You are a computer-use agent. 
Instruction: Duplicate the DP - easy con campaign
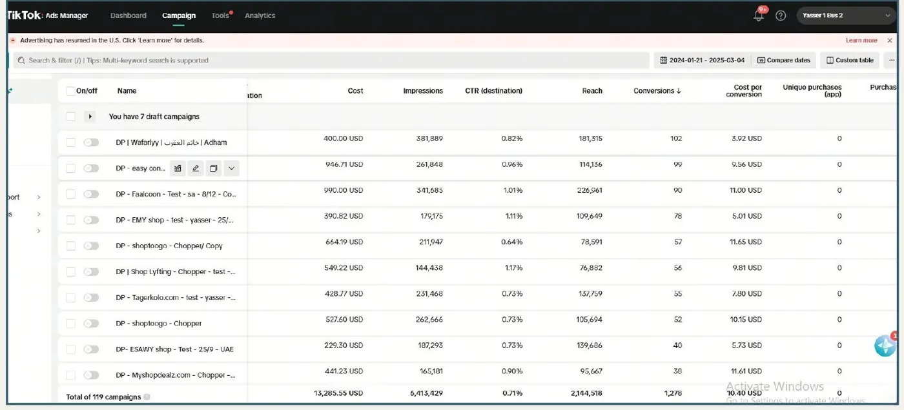[213, 168]
